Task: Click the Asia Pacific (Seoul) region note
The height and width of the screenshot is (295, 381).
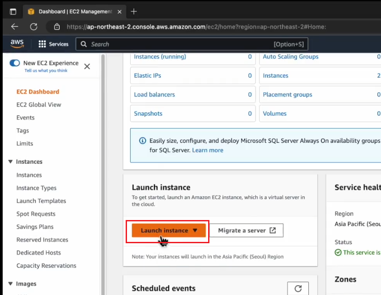Action: pyautogui.click(x=208, y=257)
